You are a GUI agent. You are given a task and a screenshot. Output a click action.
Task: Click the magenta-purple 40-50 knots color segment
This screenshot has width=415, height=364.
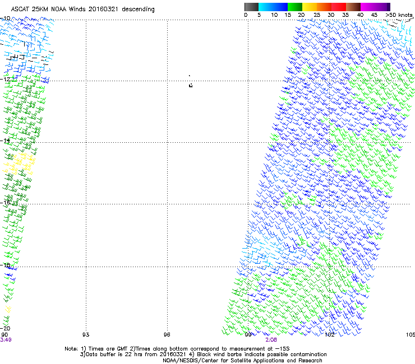pos(375,7)
